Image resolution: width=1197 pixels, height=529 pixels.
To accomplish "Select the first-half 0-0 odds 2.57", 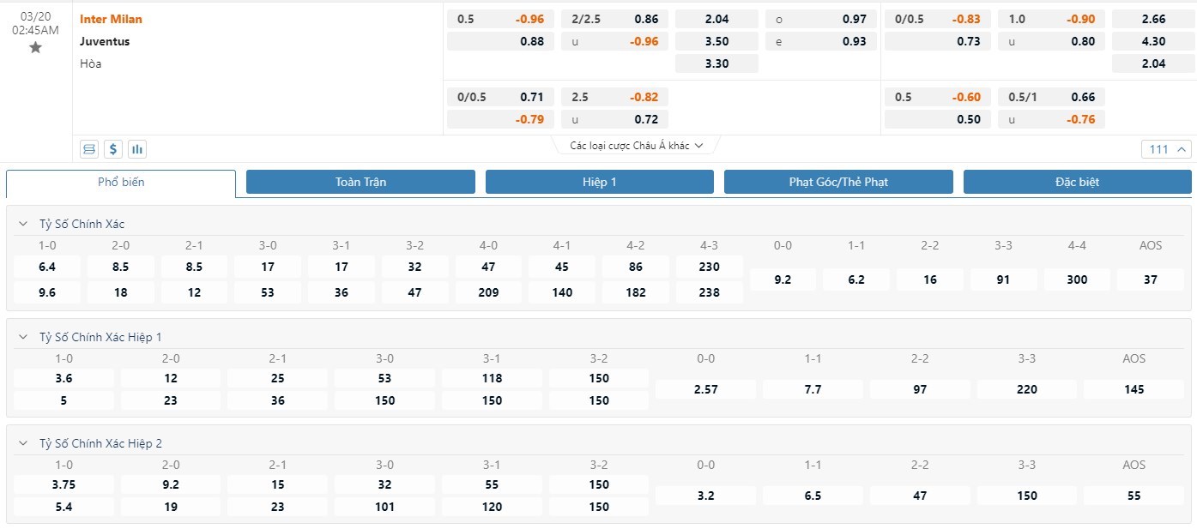I will click(705, 389).
